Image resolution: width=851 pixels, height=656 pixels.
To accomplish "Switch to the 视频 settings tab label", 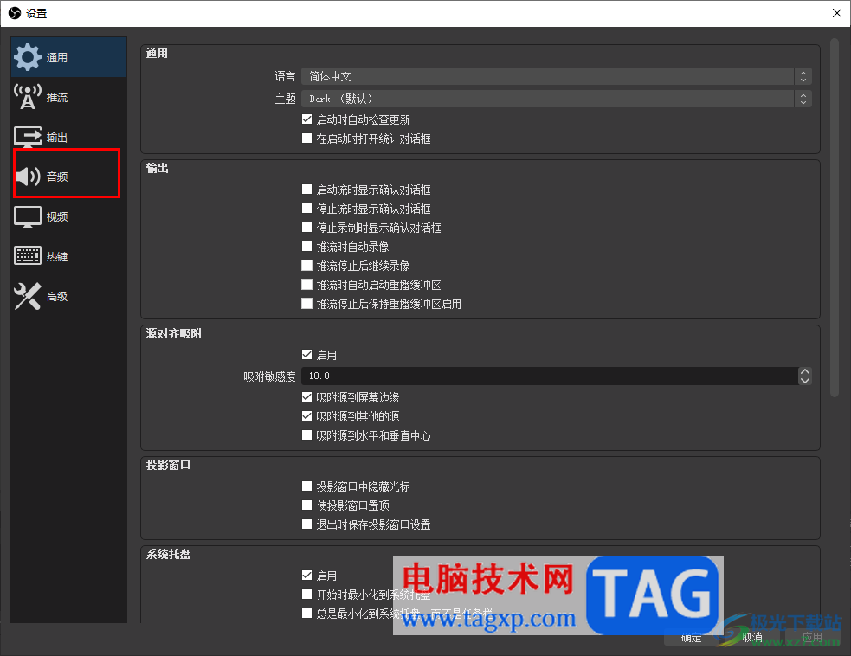I will (x=57, y=216).
